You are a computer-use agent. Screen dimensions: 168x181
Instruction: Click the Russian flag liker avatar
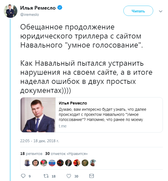point(52,163)
